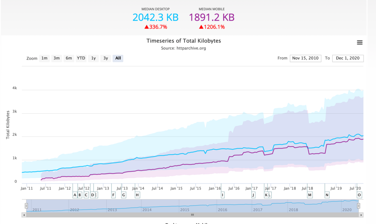Select flag marker H on timeline
Image resolution: width=376 pixels, height=224 pixels.
tap(137, 195)
